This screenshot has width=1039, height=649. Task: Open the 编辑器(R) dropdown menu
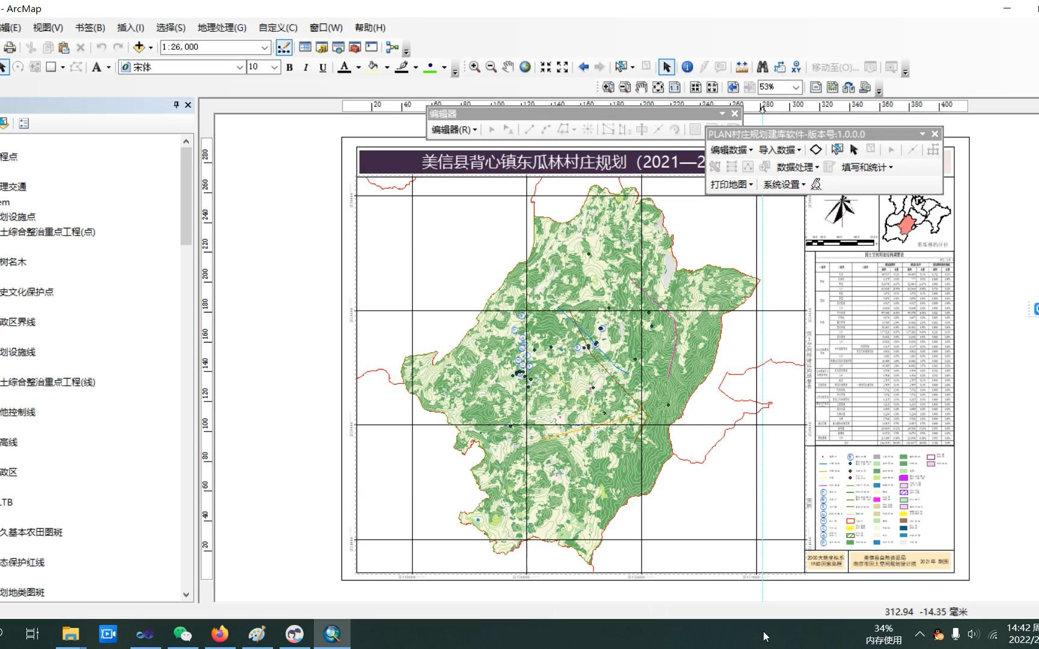454,129
